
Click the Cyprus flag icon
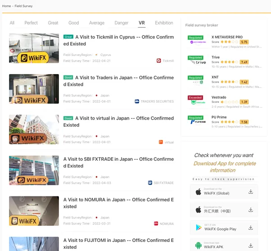coord(96,55)
